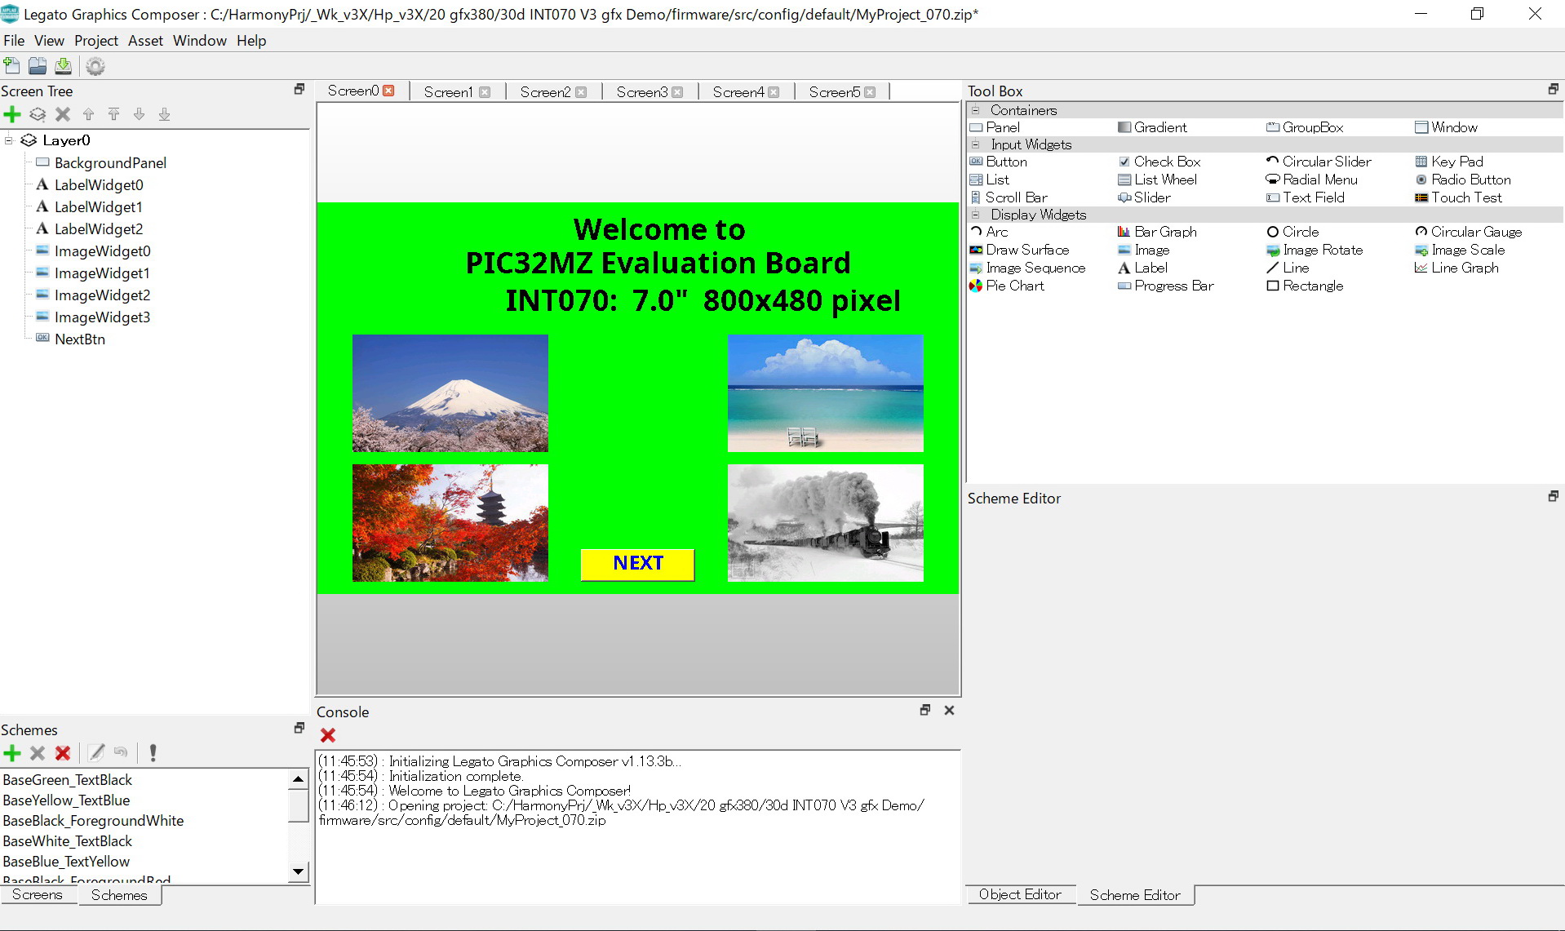The height and width of the screenshot is (931, 1565).
Task: Select the BaseYellow_TextBlue scheme
Action: (x=67, y=800)
